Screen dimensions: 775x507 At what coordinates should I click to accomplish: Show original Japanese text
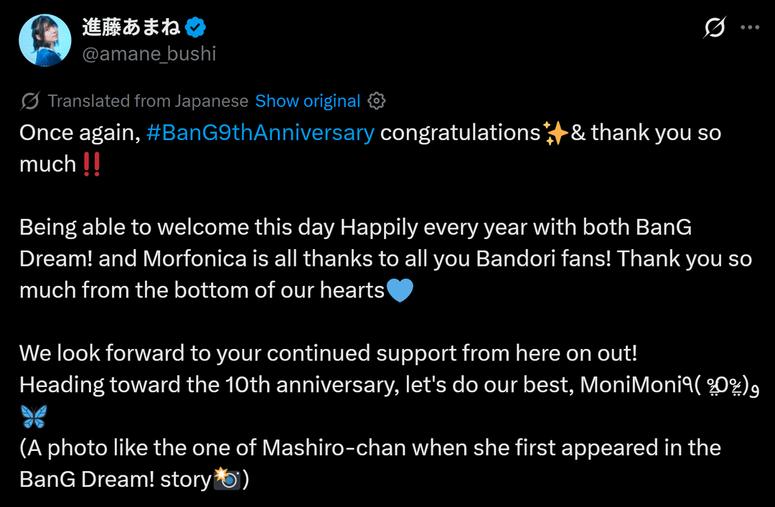(x=308, y=101)
